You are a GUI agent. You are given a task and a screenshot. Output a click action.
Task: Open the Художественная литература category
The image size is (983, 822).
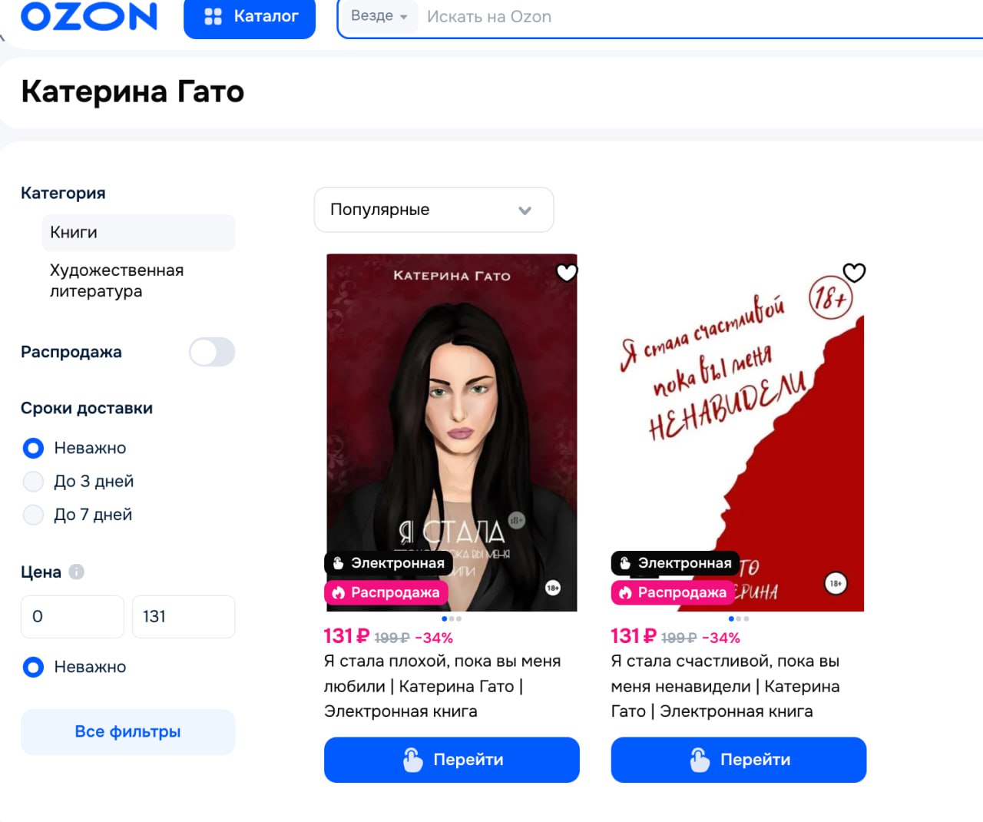(x=117, y=280)
